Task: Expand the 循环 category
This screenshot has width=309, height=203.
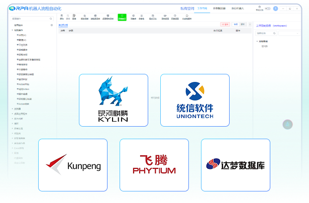Action: [12, 124]
